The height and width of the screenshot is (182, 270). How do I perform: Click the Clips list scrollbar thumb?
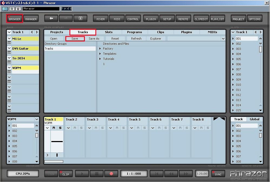tap(261, 49)
